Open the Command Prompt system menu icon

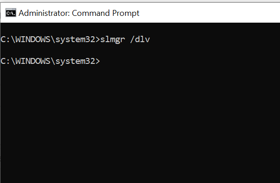[x=10, y=13]
